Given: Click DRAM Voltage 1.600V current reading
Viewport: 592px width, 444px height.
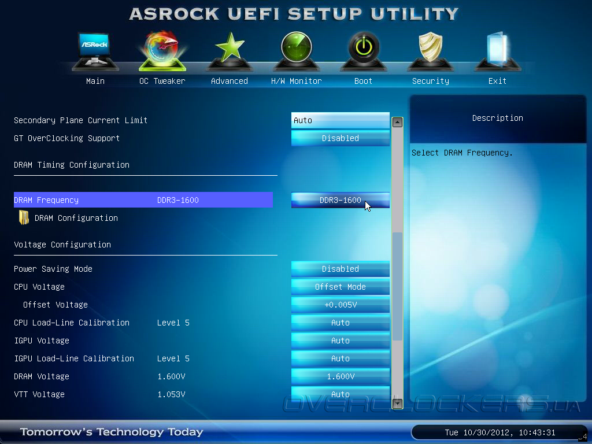Looking at the screenshot, I should pos(171,376).
